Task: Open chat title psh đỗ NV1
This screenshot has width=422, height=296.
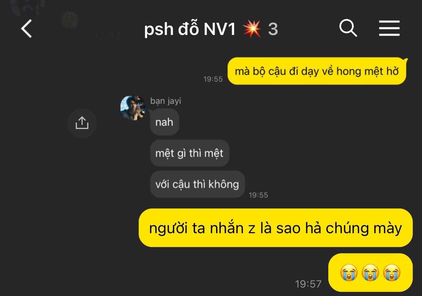Action: (190, 30)
